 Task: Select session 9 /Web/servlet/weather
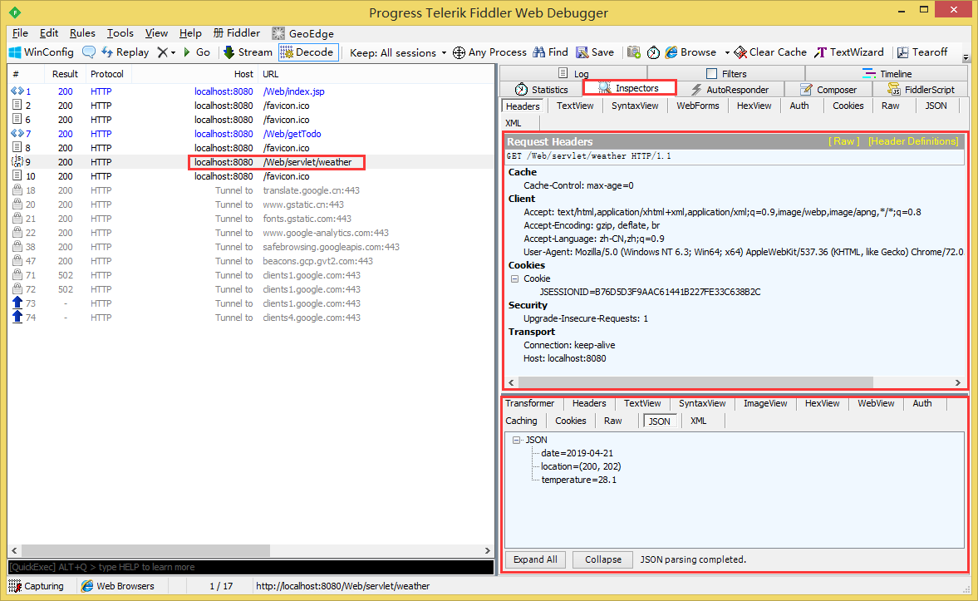(251, 162)
